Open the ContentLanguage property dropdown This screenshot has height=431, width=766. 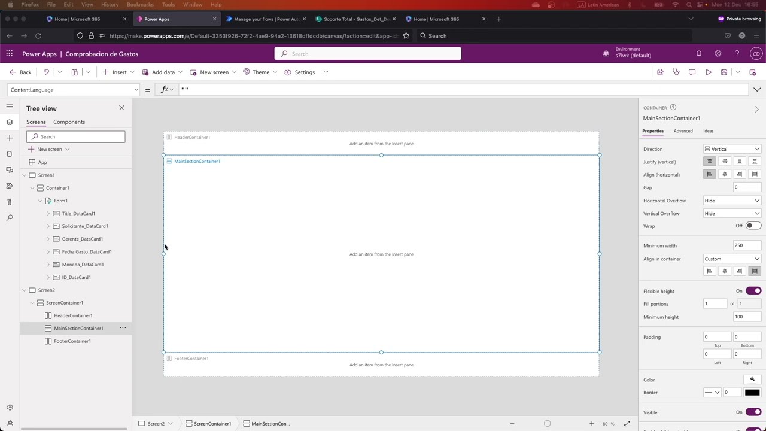pyautogui.click(x=74, y=90)
